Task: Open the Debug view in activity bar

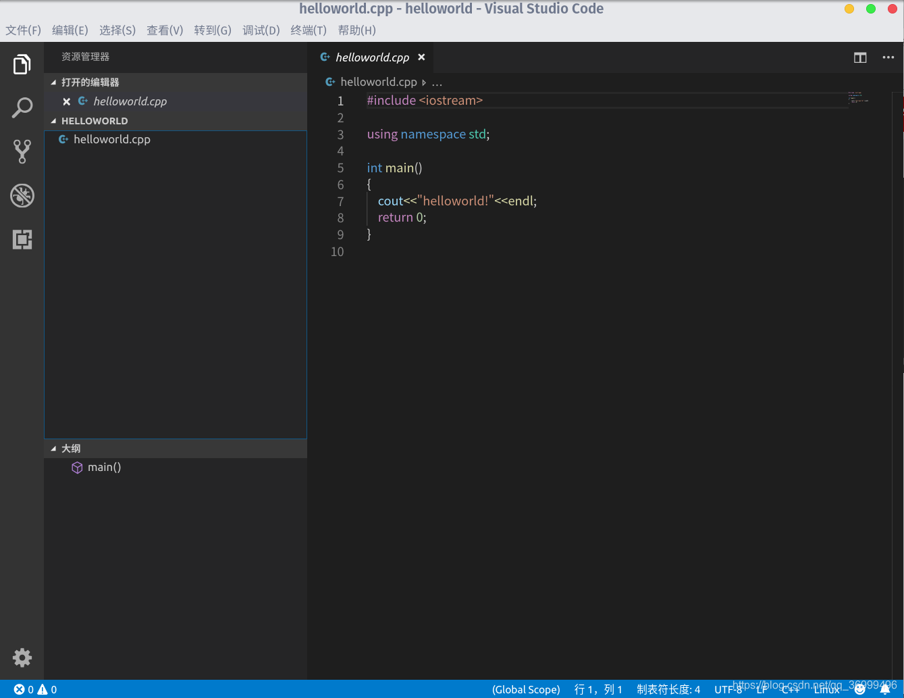Action: (x=22, y=196)
